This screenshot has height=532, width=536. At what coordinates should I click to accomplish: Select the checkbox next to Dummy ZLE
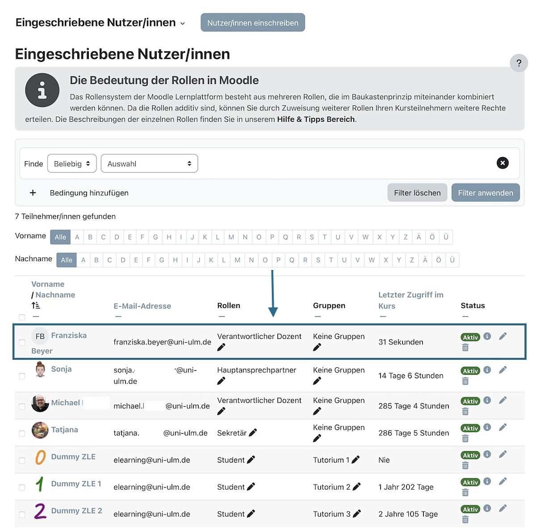22,461
